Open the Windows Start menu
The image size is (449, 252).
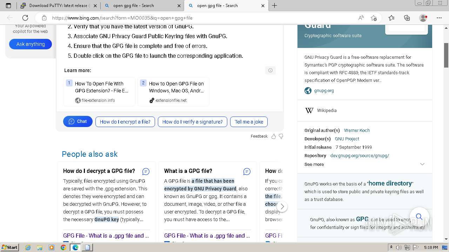pyautogui.click(x=9, y=247)
